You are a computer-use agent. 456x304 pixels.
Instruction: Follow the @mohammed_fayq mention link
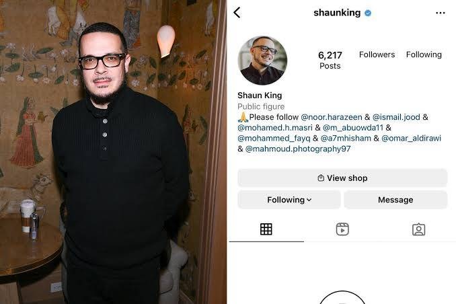274,138
